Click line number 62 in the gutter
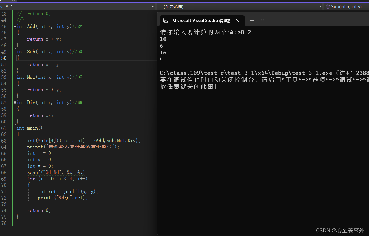The height and width of the screenshot is (236, 369). pos(4,134)
